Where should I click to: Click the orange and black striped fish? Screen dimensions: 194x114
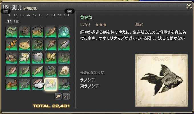click(x=11, y=45)
